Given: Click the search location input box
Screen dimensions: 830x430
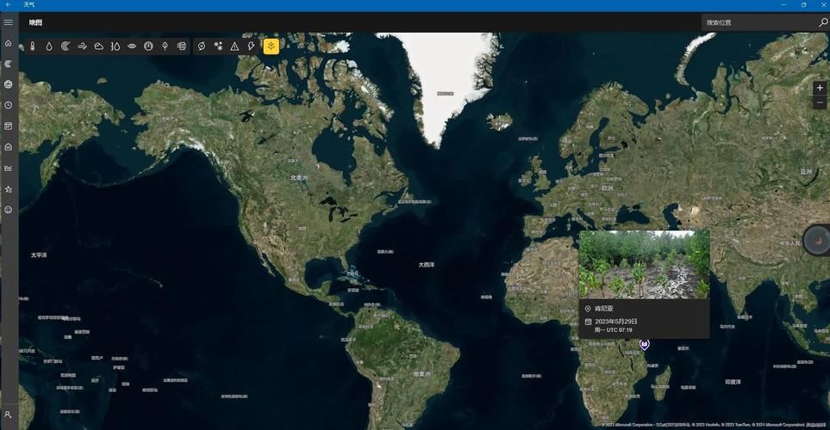Looking at the screenshot, I should coord(758,22).
